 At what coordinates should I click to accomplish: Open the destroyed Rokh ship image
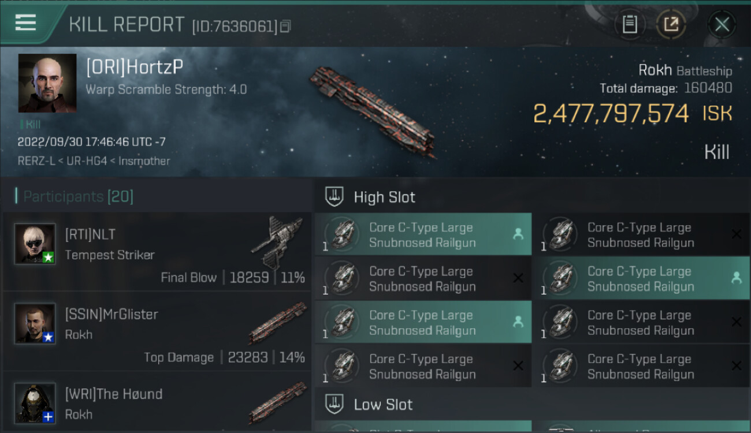[x=373, y=111]
